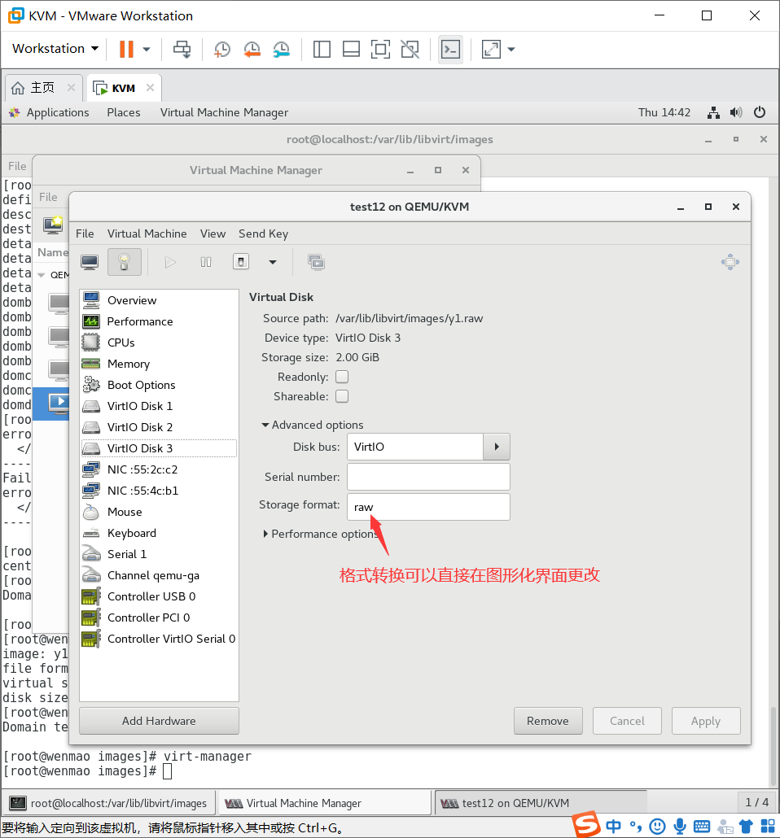This screenshot has width=780, height=838.
Task: Toggle VMware thumbnail bar icon
Action: 351,49
